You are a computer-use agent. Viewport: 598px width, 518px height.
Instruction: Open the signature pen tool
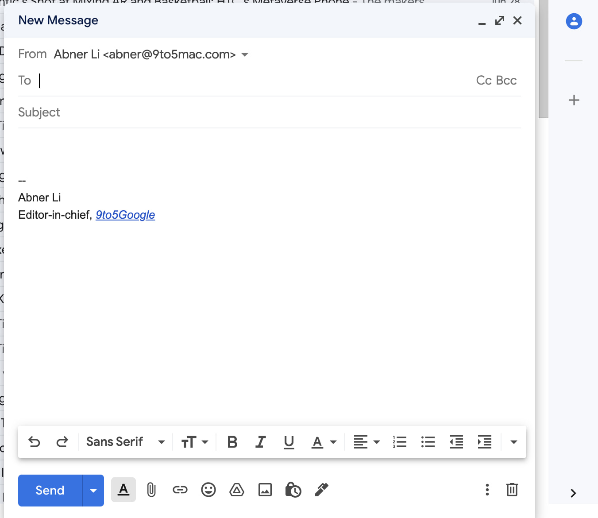[x=321, y=490]
